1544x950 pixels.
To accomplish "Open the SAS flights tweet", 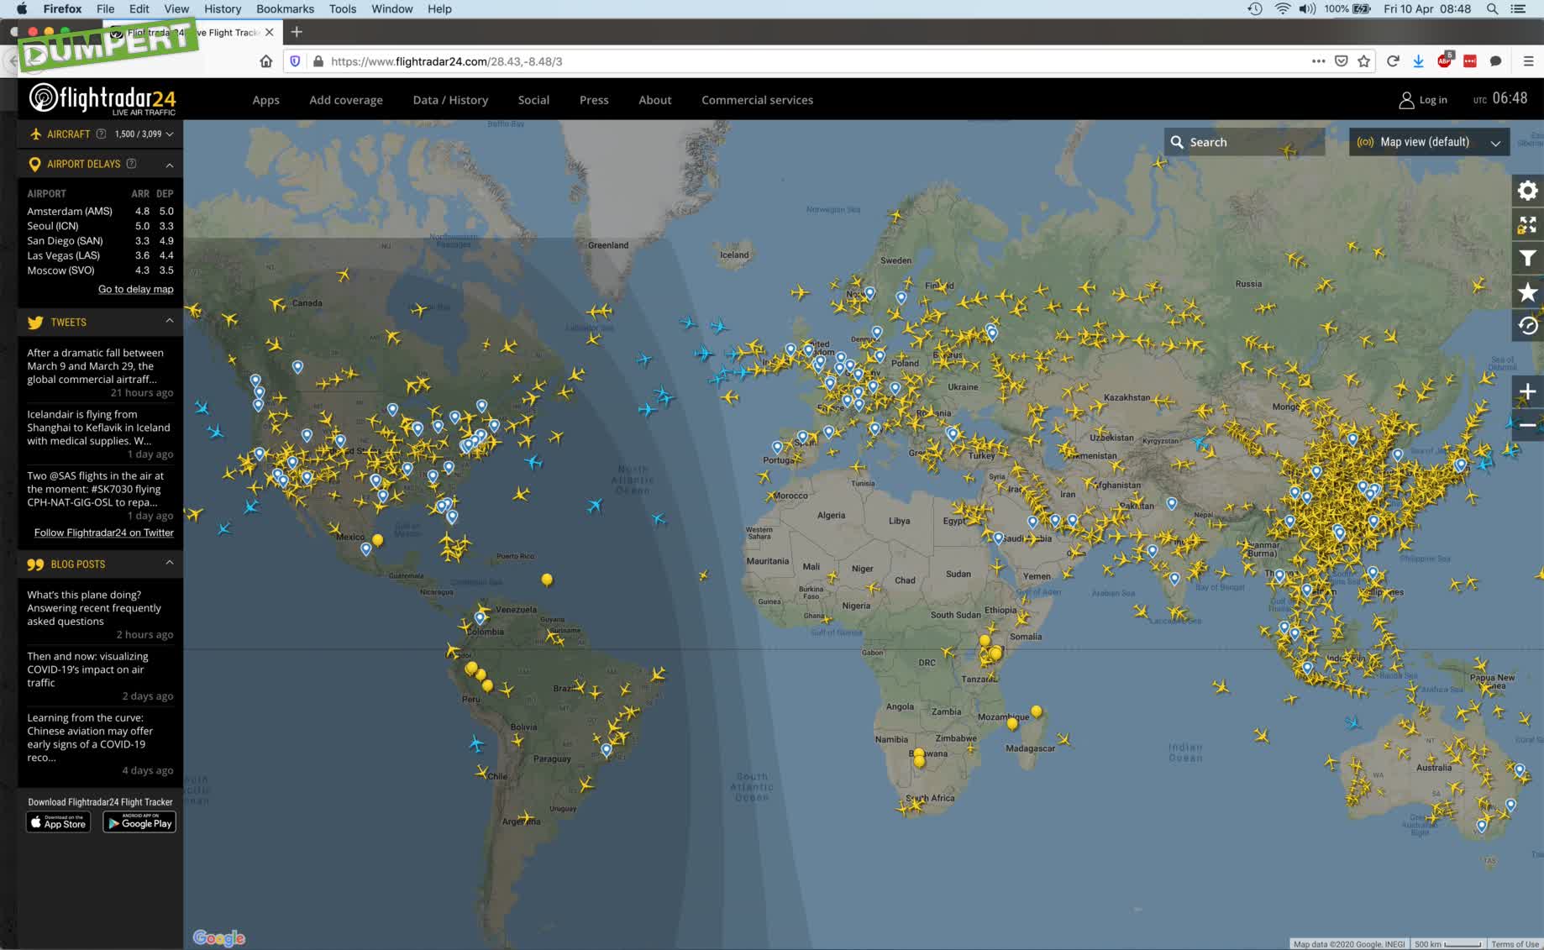I will (x=96, y=489).
